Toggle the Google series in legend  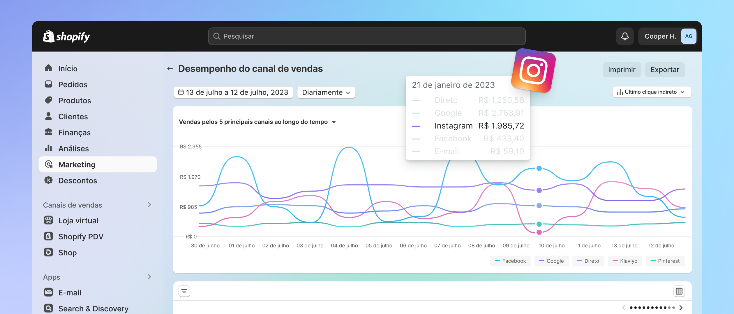coord(551,261)
